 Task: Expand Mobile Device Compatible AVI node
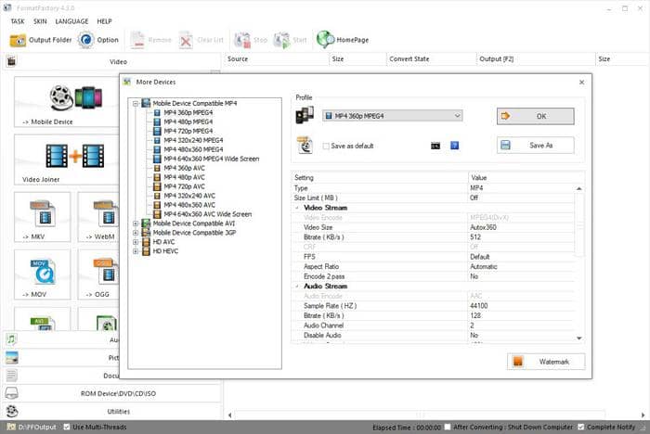tap(136, 223)
